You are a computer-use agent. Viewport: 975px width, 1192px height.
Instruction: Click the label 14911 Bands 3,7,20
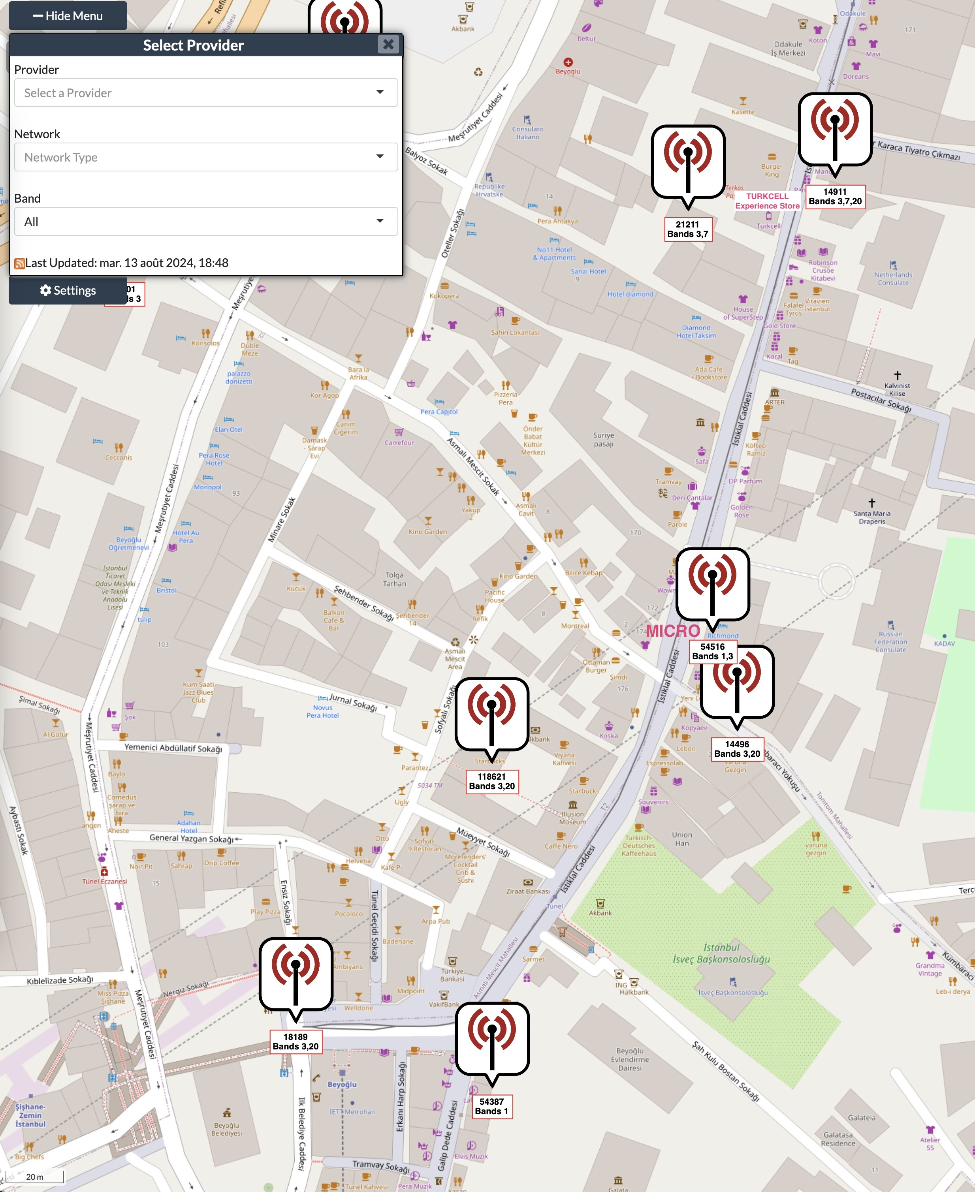coord(835,197)
